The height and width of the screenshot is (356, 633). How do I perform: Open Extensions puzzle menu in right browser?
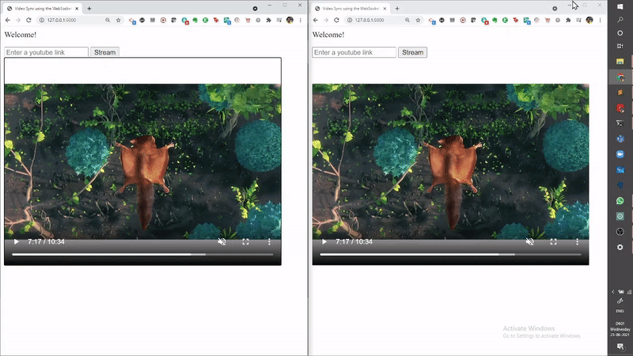[568, 21]
